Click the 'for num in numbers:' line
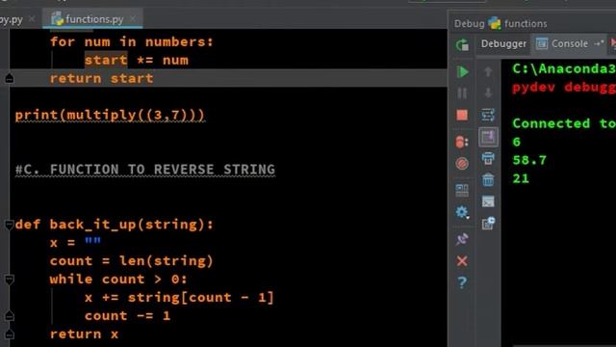The image size is (616, 347). coord(131,41)
